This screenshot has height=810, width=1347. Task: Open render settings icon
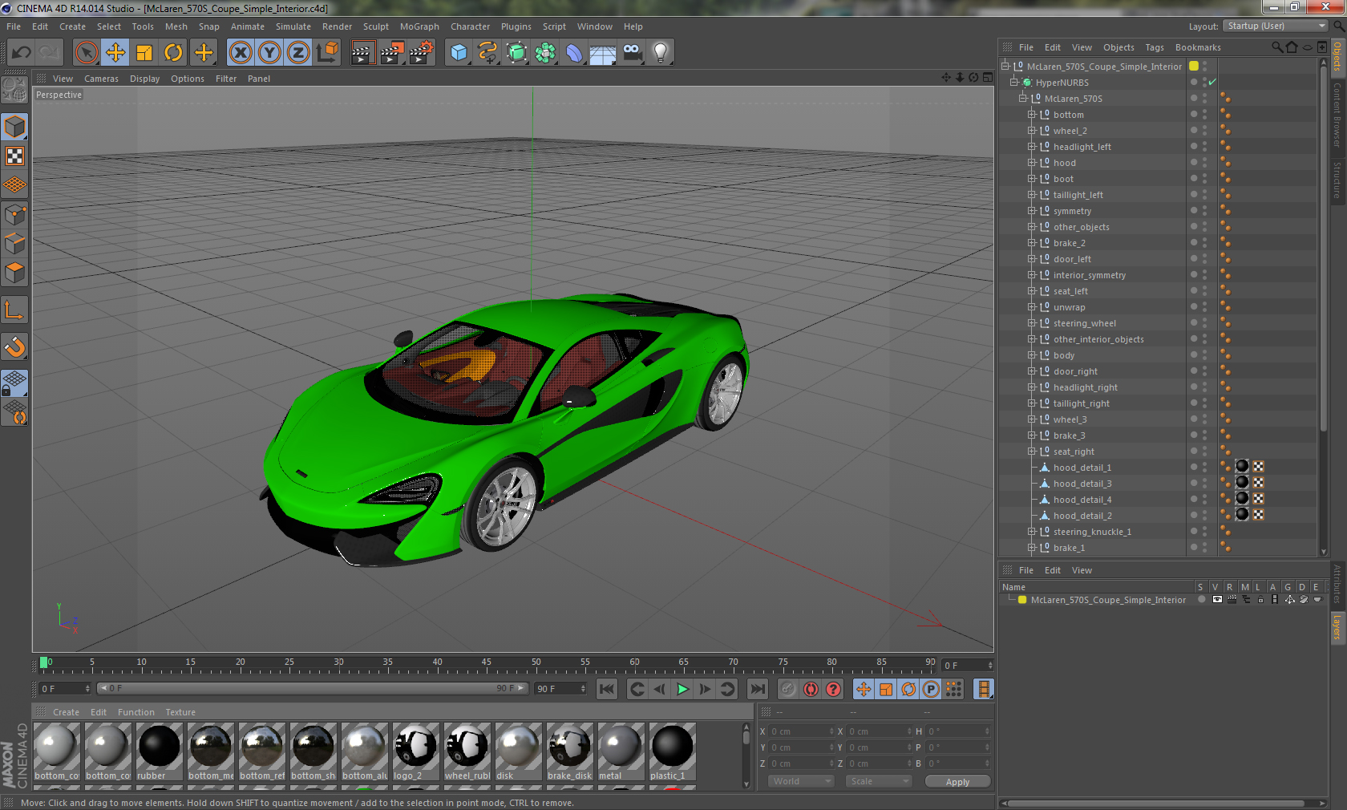pos(421,53)
